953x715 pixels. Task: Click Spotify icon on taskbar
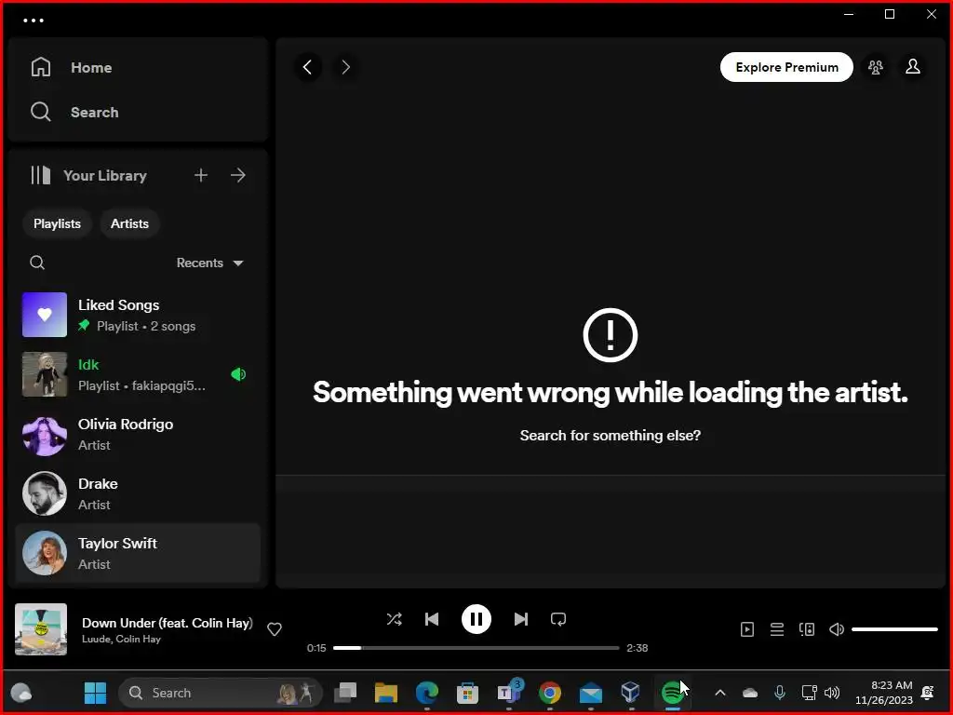tap(672, 693)
